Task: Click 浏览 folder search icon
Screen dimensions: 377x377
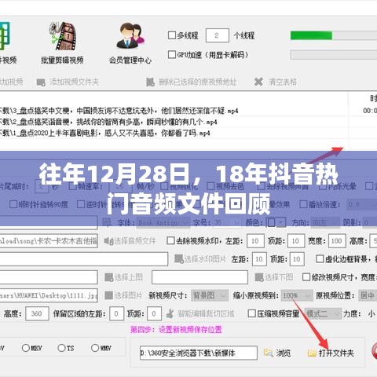Action: (x=269, y=353)
